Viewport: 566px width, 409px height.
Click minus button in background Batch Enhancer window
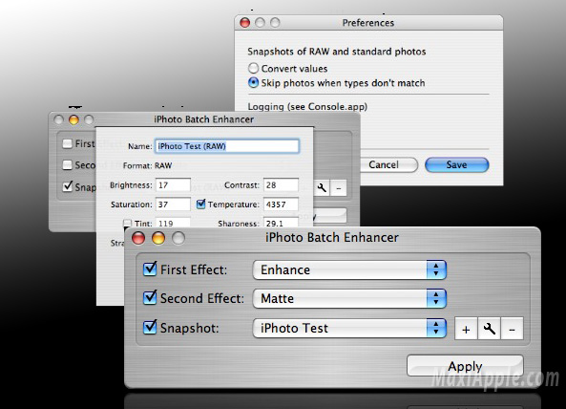[339, 188]
